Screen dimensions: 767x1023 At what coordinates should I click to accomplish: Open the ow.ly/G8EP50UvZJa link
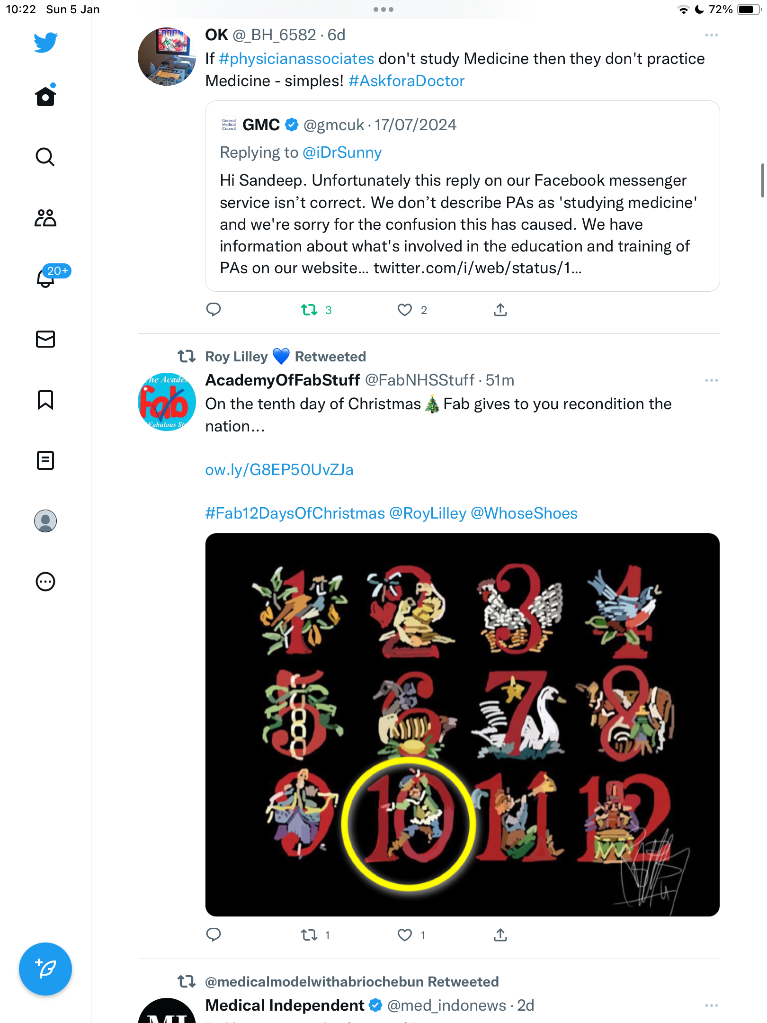click(279, 470)
